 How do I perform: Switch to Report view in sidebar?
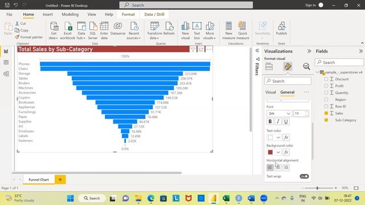tap(6, 51)
